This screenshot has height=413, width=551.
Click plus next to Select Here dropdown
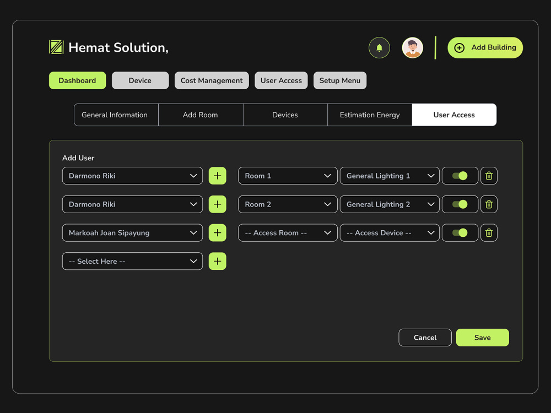point(218,261)
